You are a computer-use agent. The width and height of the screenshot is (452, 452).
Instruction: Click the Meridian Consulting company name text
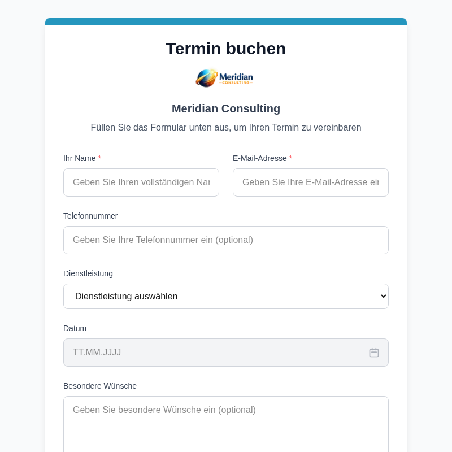click(226, 108)
